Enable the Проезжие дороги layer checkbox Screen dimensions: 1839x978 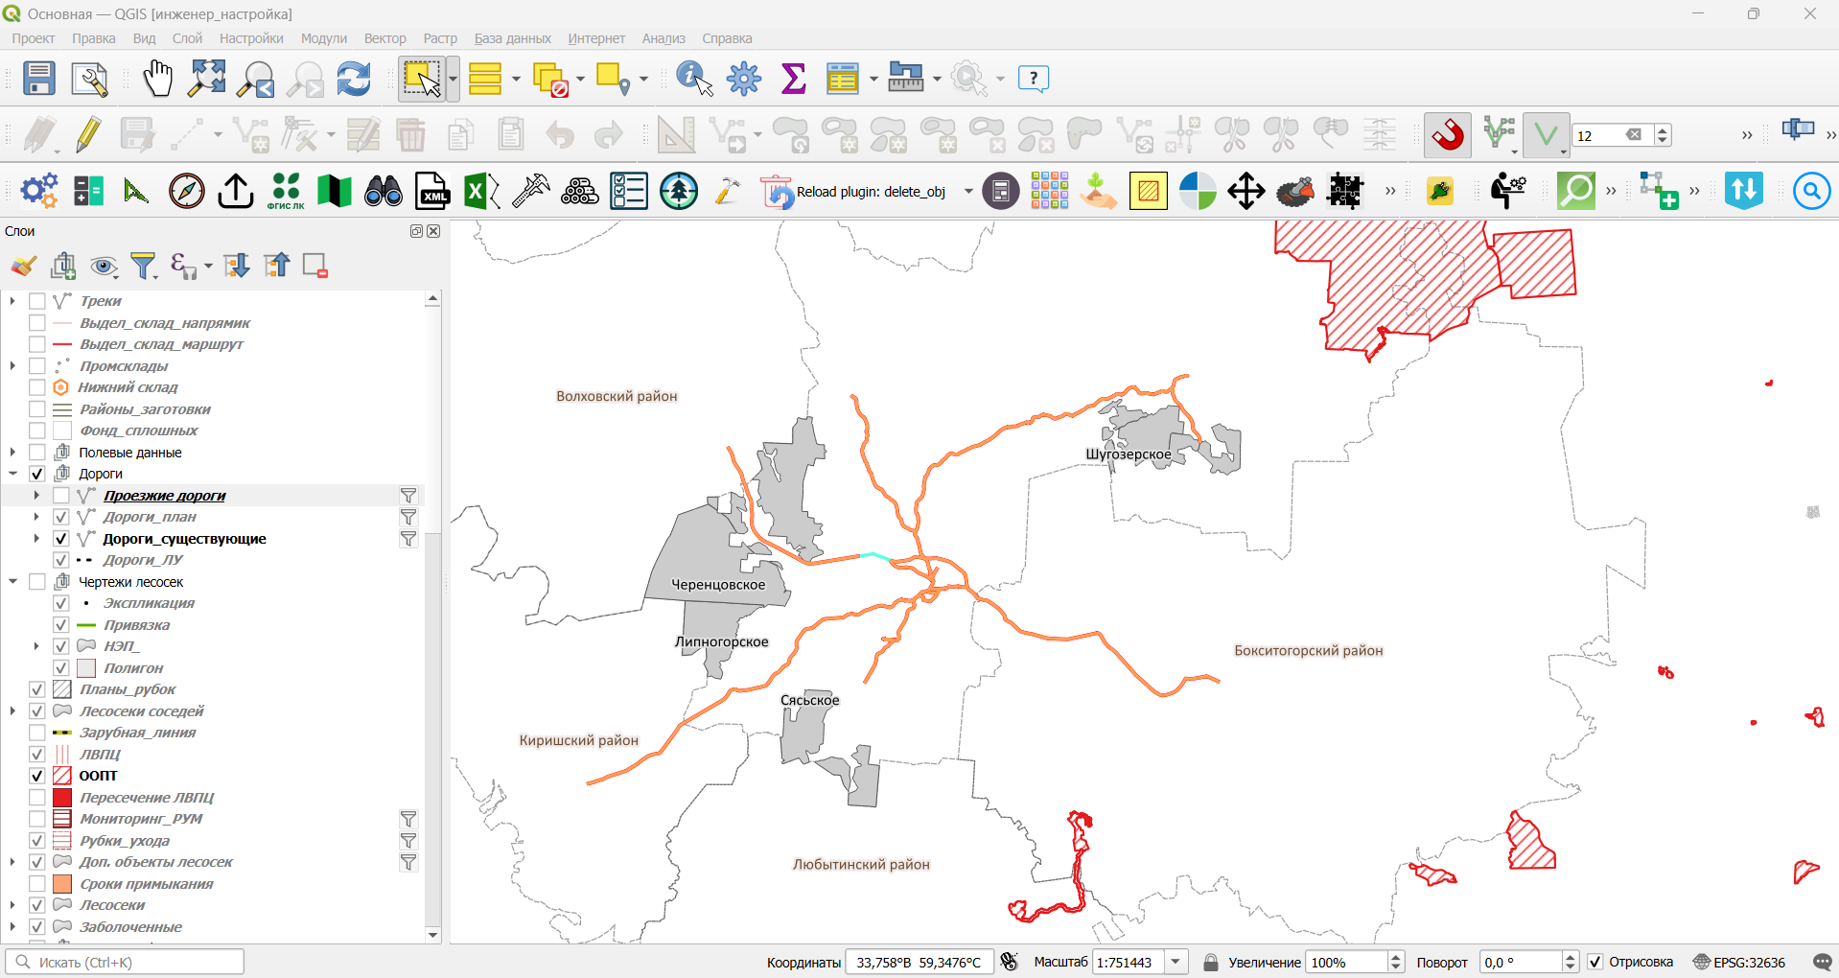[x=61, y=496]
